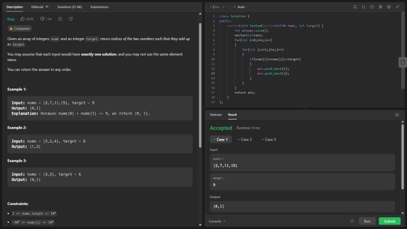Enter fullscreen mode for code editor
The image size is (407, 229).
[x=397, y=7]
